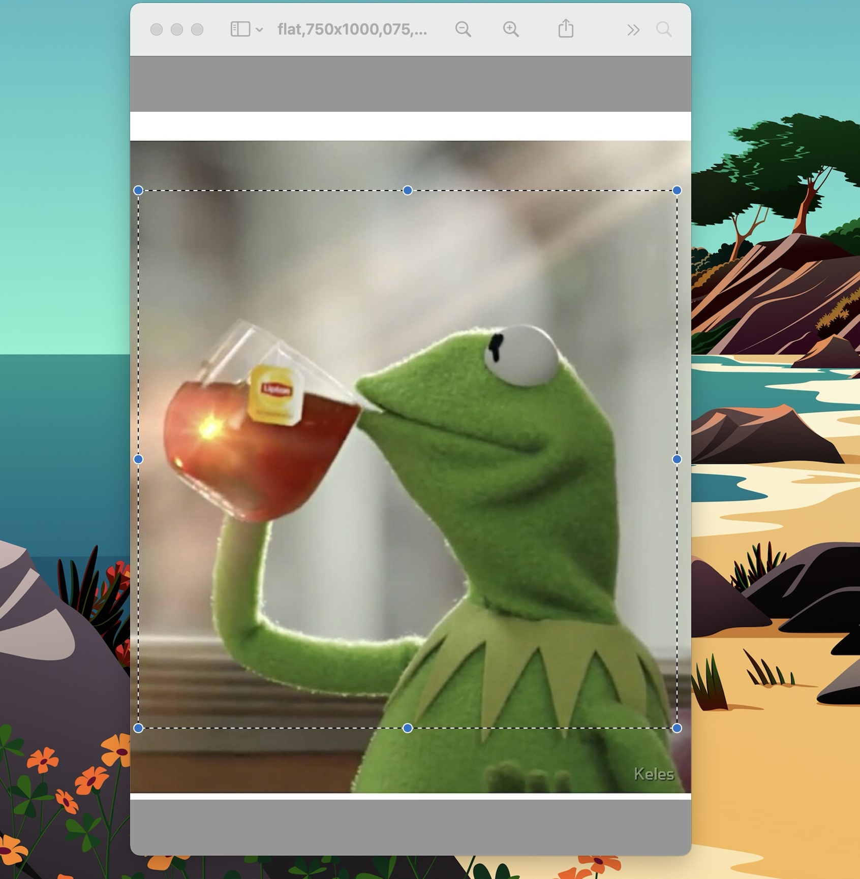Click the bottom-center selection handle
The width and height of the screenshot is (860, 879).
coord(408,728)
